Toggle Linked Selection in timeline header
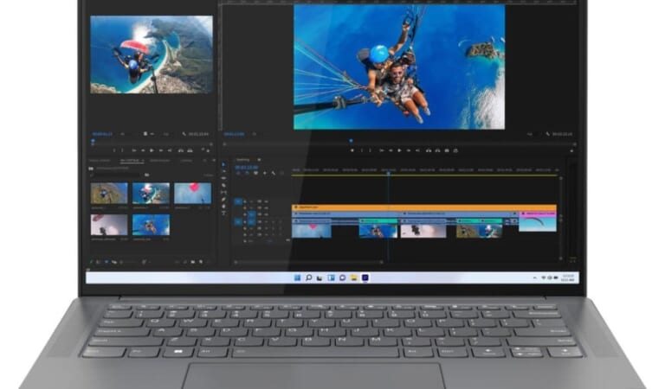Image resolution: width=665 pixels, height=389 pixels. point(255,173)
